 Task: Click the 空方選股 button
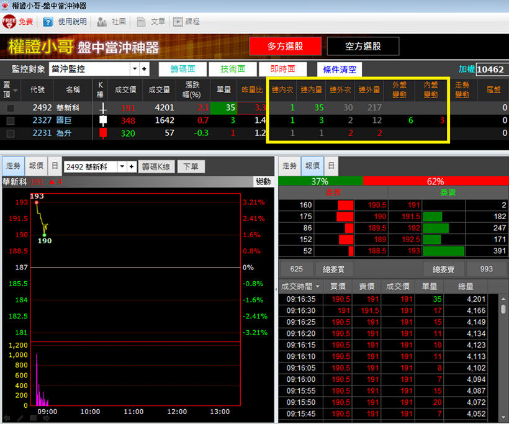[x=363, y=46]
